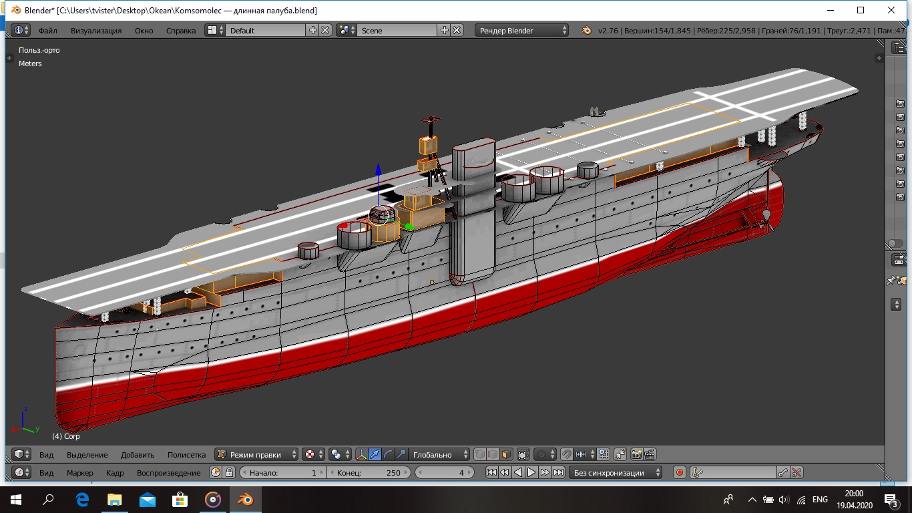Click the OpenGL render image camera icon
Viewport: 912px width, 513px height.
pos(636,454)
